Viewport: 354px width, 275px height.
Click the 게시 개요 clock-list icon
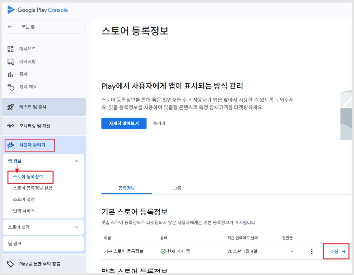pyautogui.click(x=10, y=87)
